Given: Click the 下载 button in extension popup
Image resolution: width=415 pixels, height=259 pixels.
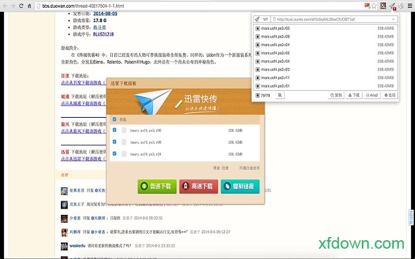Looking at the screenshot, I should [x=354, y=95].
